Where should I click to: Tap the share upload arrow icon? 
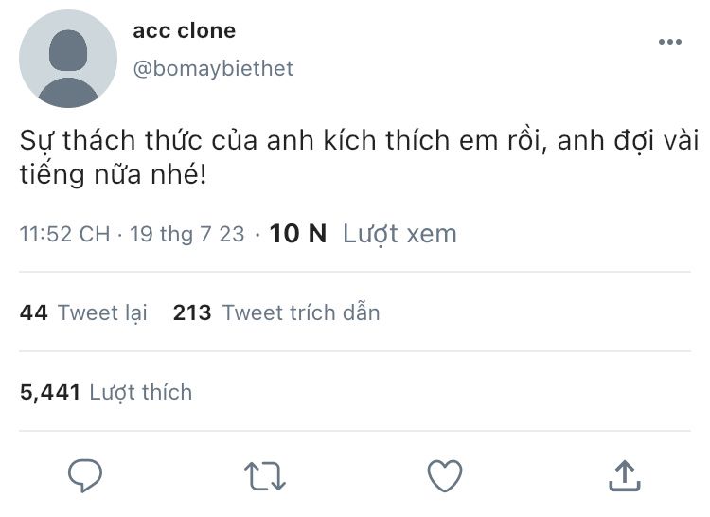click(x=623, y=474)
